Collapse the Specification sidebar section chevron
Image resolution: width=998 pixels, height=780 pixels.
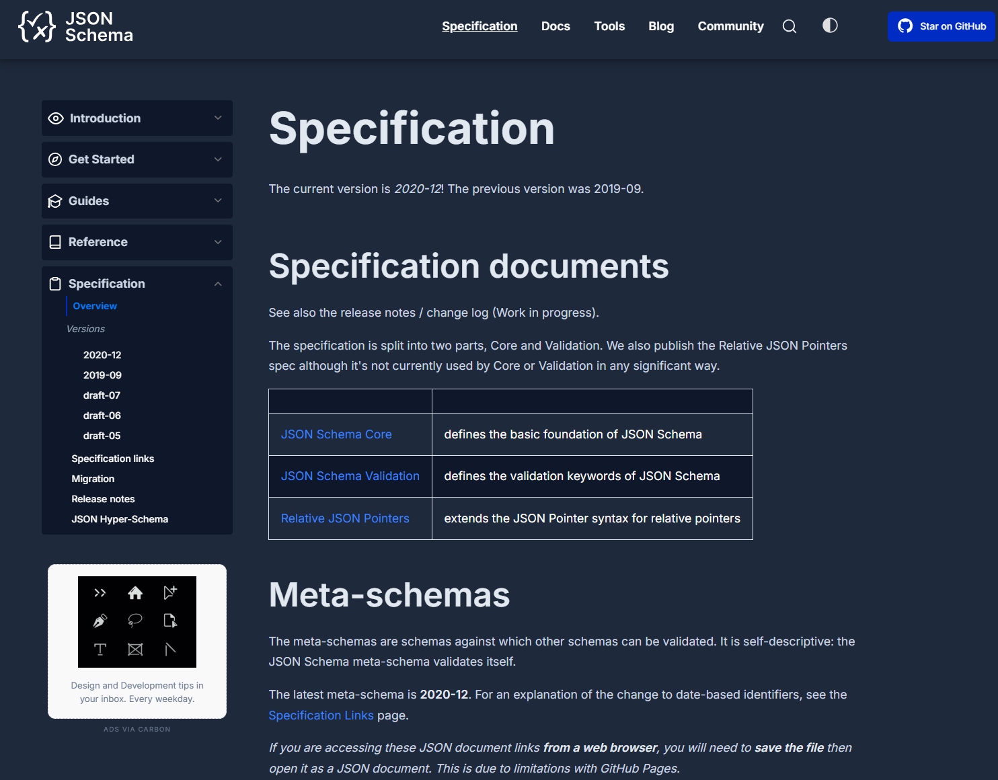coord(218,284)
